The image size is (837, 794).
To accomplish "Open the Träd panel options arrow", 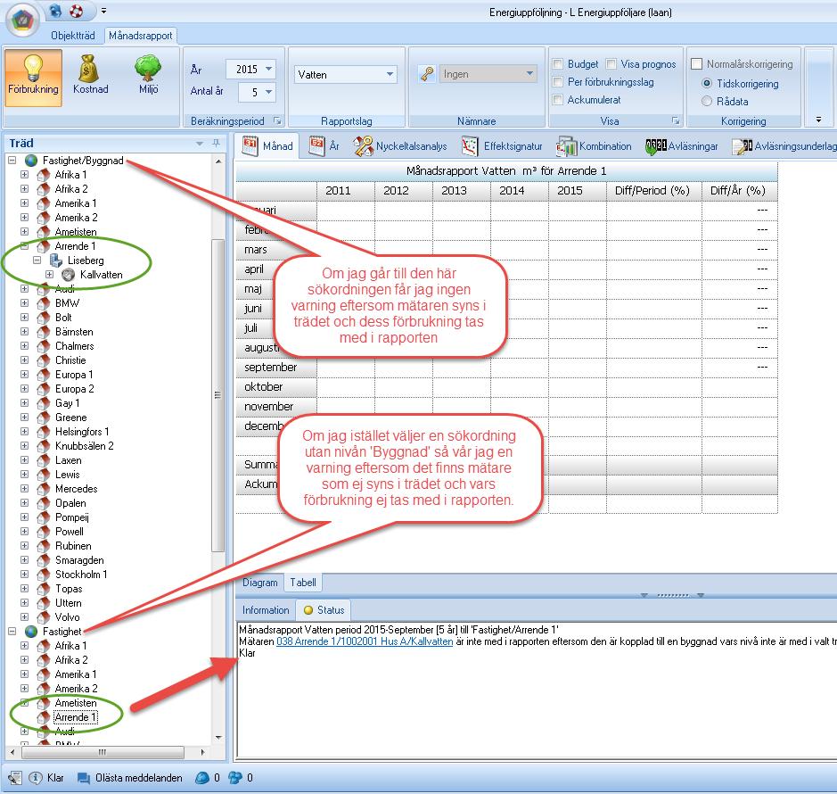I will (200, 144).
